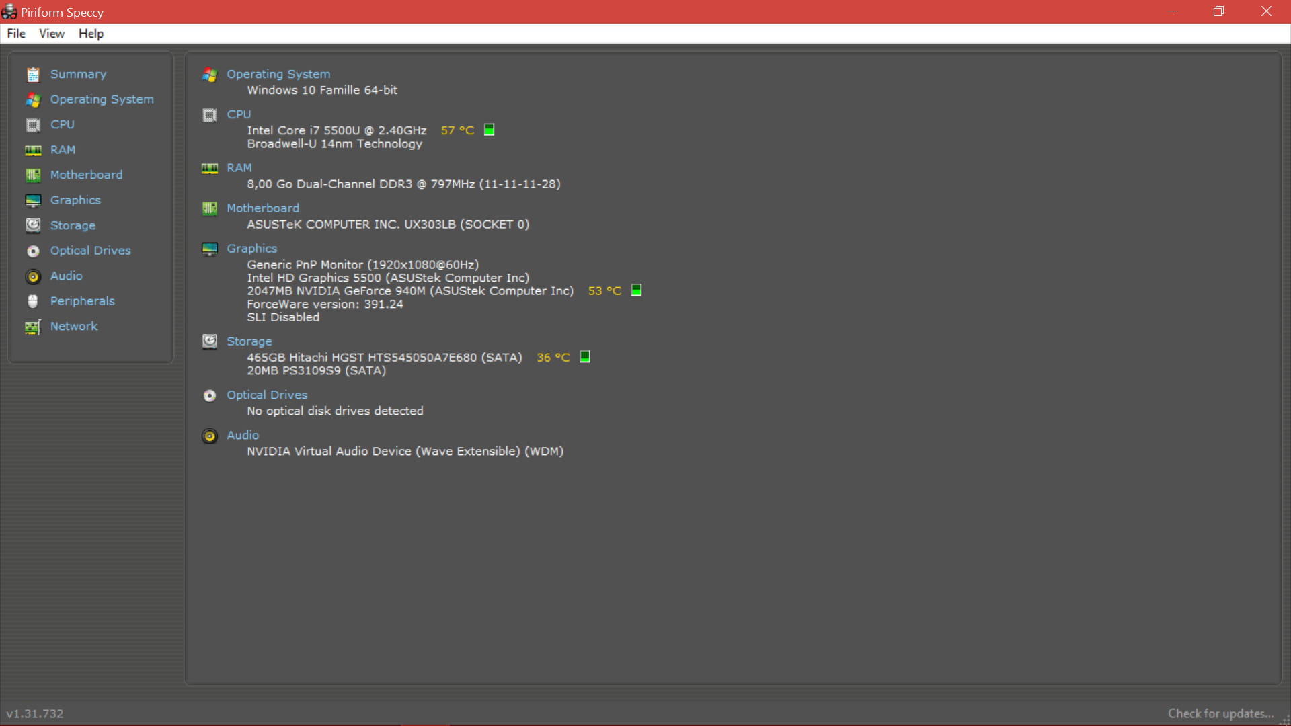
Task: Click the Peripherals mouse icon in sidebar
Action: [33, 301]
